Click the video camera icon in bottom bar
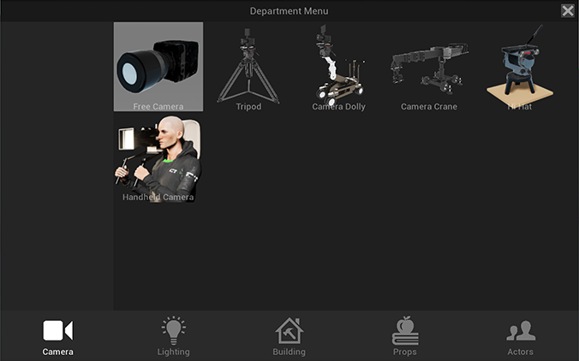Screen dimensions: 579x361 pos(57,330)
